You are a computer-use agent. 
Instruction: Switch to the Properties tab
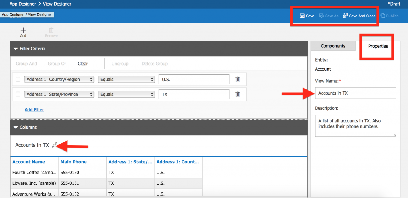(378, 46)
